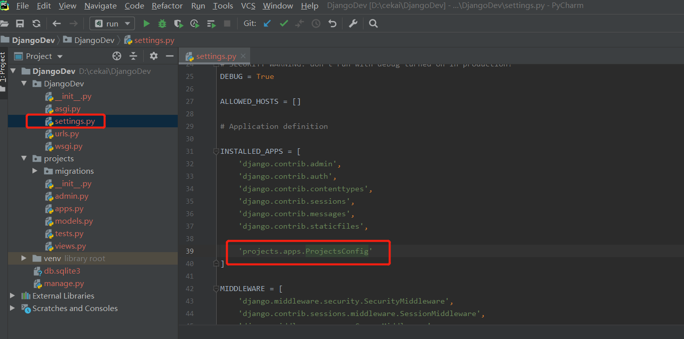Open the File menu

click(22, 6)
